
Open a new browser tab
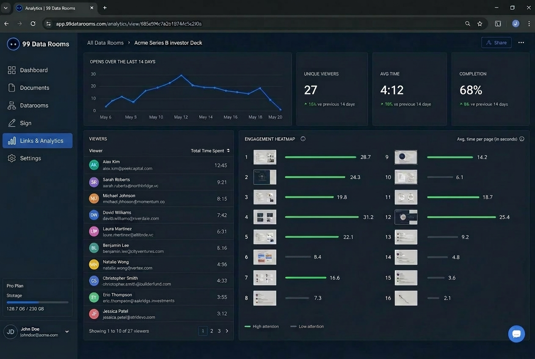(105, 8)
